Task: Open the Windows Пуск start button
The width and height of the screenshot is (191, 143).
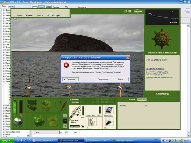Action: (7, 140)
